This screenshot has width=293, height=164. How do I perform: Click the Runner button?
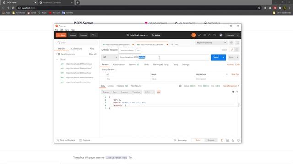[x=83, y=35]
